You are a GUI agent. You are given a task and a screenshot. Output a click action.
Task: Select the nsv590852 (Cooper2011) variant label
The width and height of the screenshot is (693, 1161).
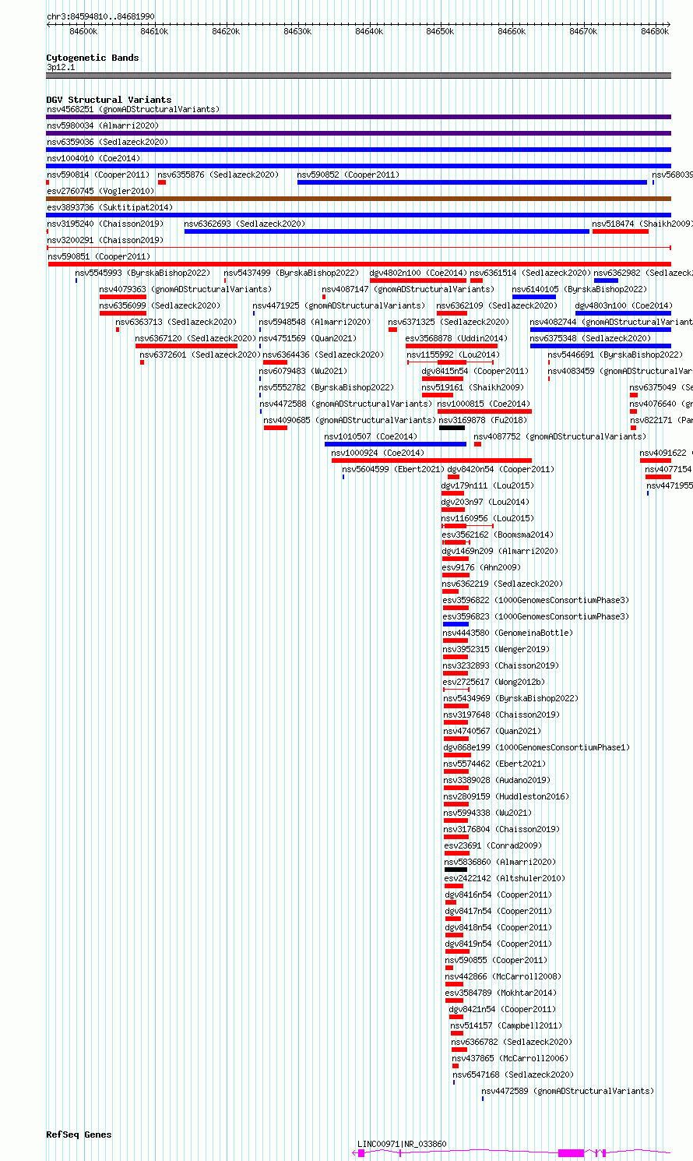[348, 175]
